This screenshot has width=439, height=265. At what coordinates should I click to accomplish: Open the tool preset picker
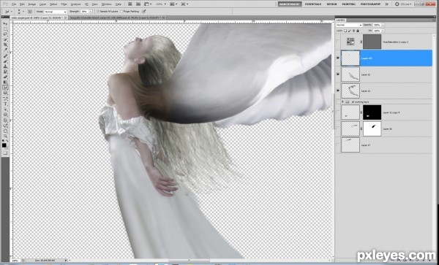click(8, 12)
